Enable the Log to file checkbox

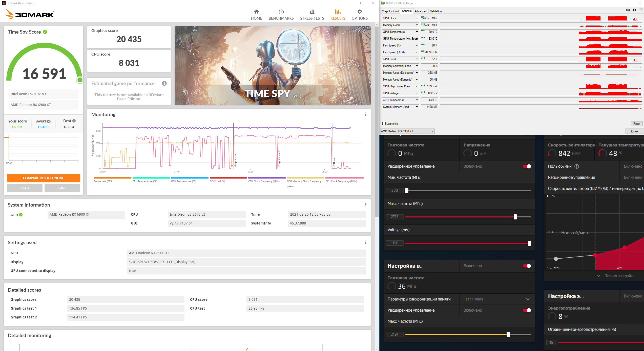click(x=384, y=124)
